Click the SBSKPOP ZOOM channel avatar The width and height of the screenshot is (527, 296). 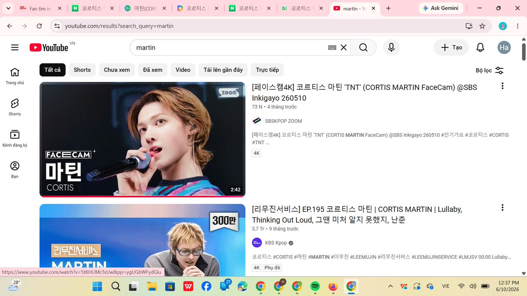(x=257, y=121)
